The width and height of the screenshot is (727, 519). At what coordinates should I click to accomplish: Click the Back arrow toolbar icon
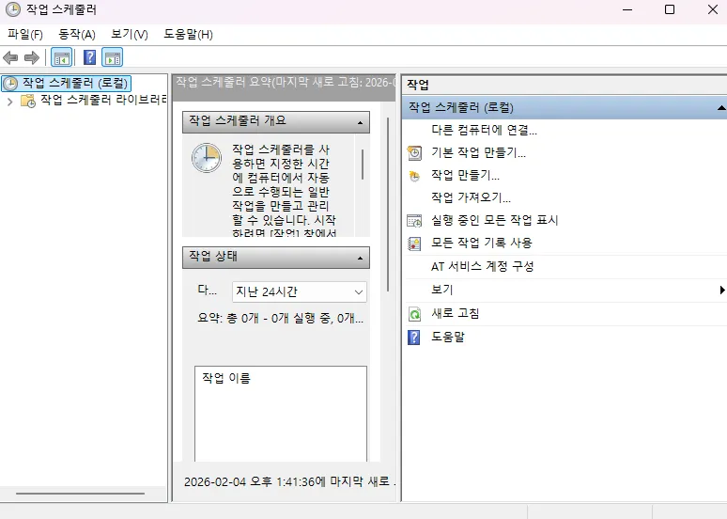[10, 58]
